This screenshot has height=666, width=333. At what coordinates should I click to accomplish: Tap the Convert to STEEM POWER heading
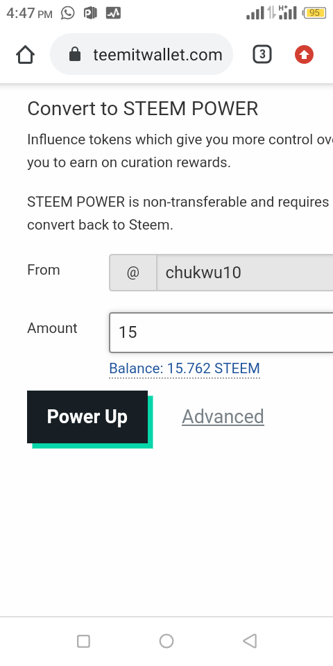coord(143,109)
